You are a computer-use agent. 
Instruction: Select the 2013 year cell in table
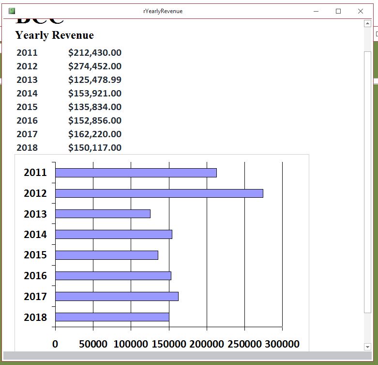(27, 79)
